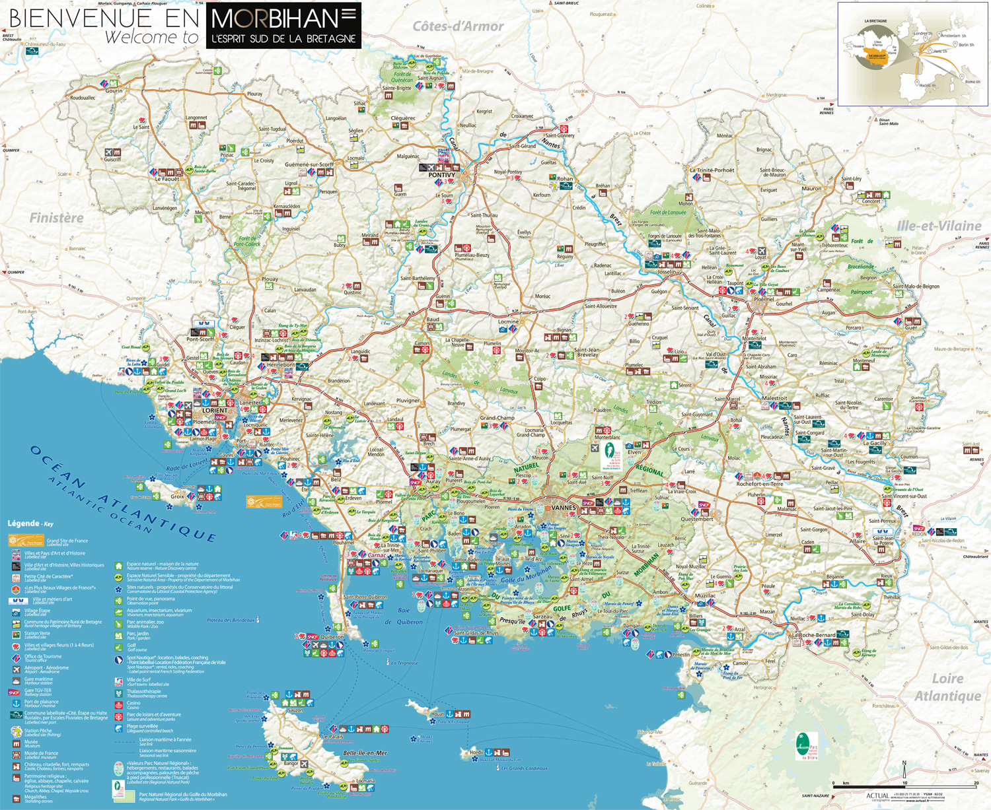
Task: Select the Point de vue, panorama legend icon
Action: pyautogui.click(x=119, y=600)
